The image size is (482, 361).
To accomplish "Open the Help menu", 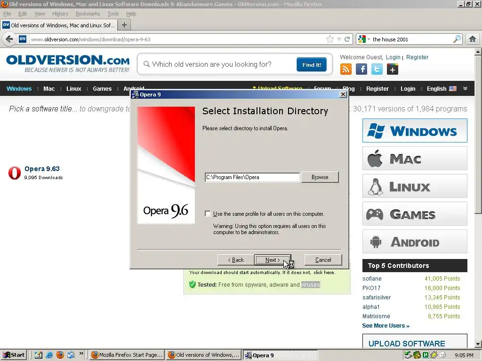I will (131, 14).
